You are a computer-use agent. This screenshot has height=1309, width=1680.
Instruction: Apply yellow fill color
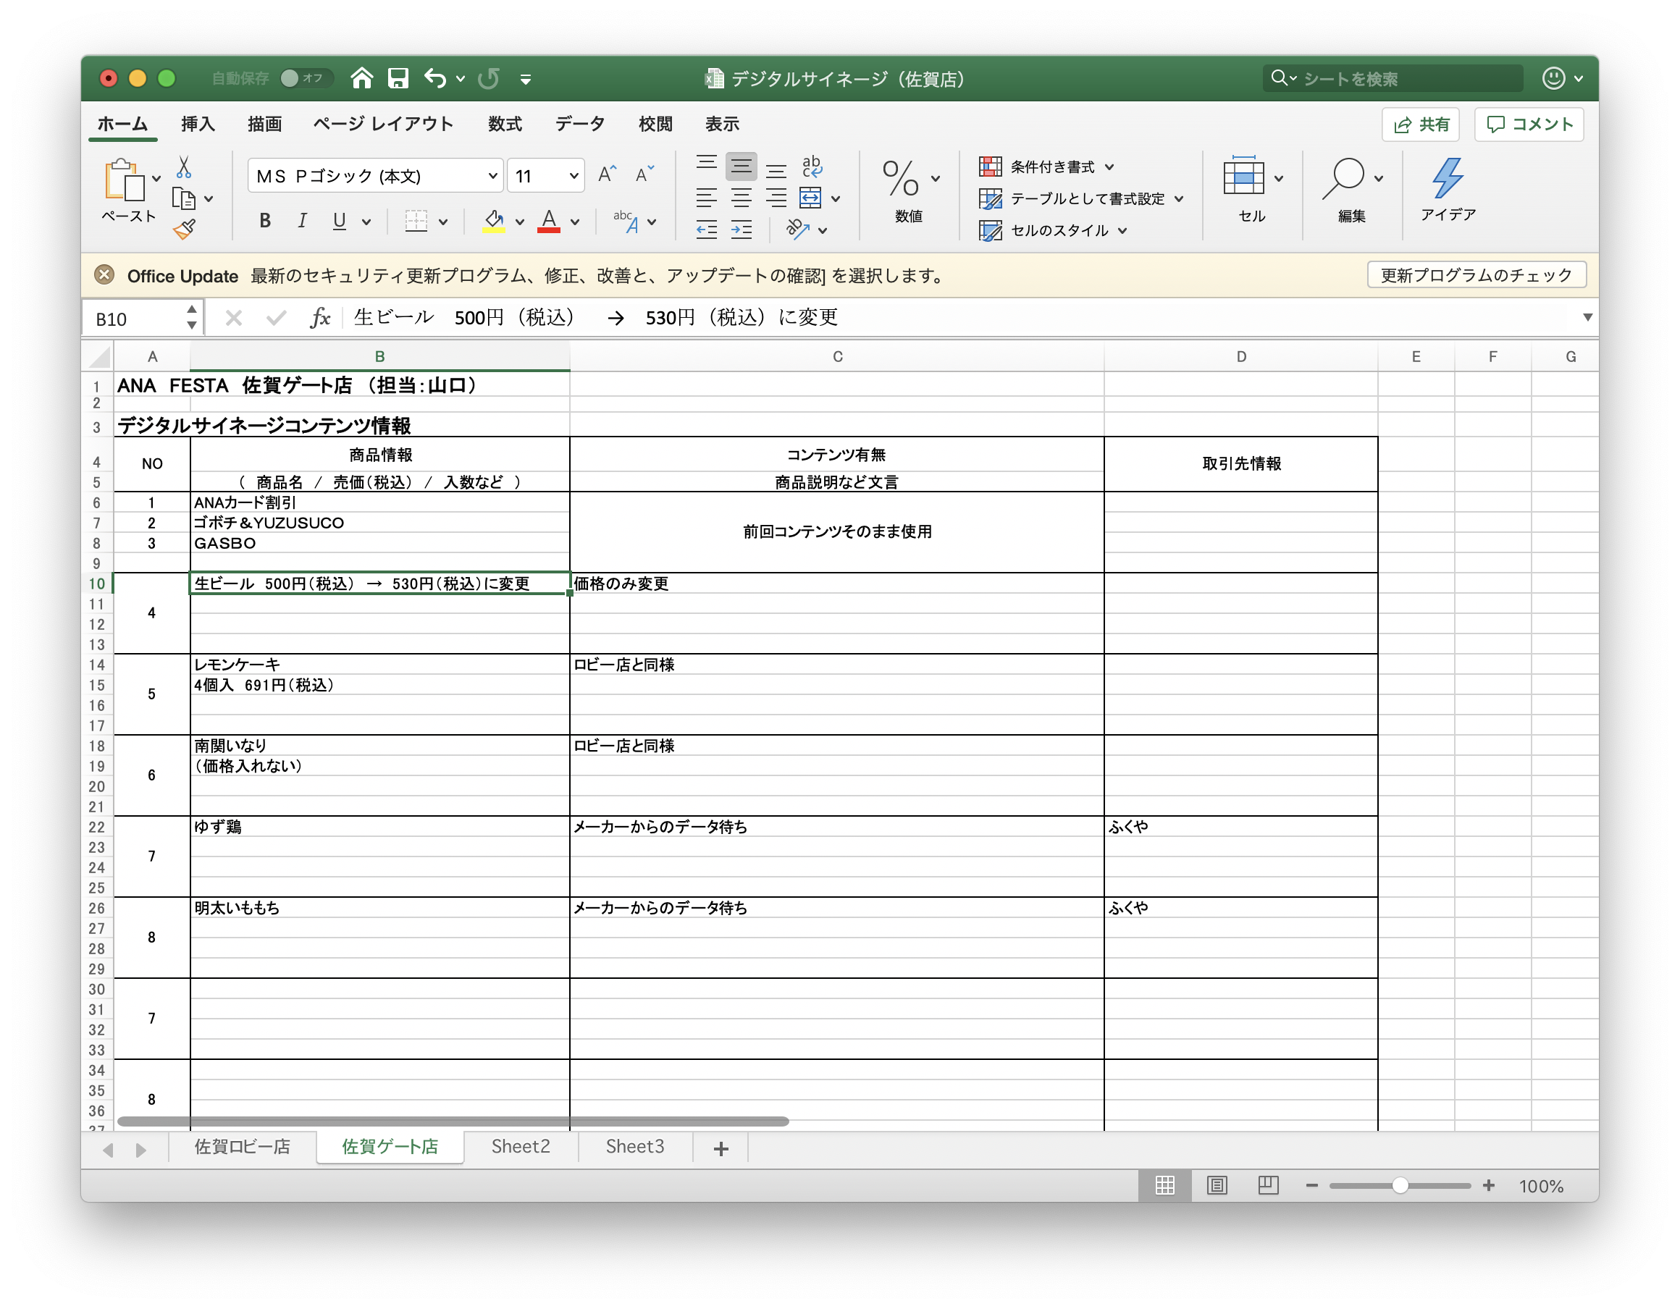tap(494, 222)
